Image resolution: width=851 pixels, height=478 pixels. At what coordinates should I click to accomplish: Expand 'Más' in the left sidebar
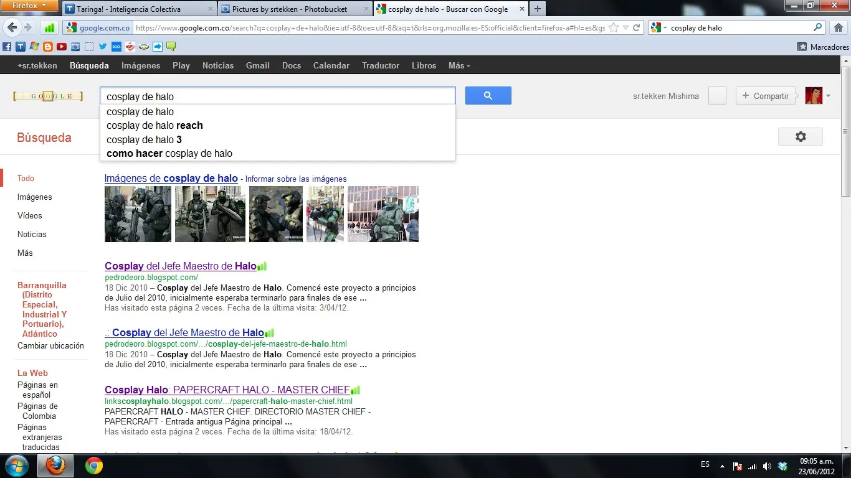25,253
